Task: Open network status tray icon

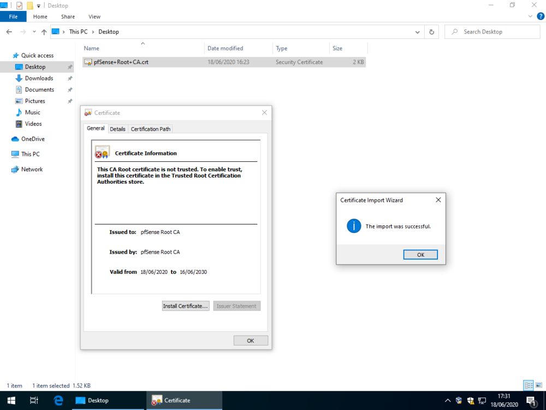Action: click(482, 401)
